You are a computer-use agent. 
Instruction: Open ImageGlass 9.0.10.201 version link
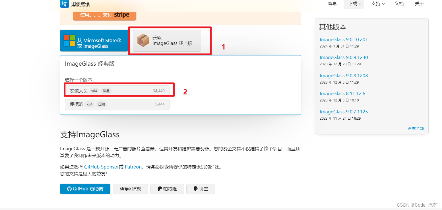344,39
